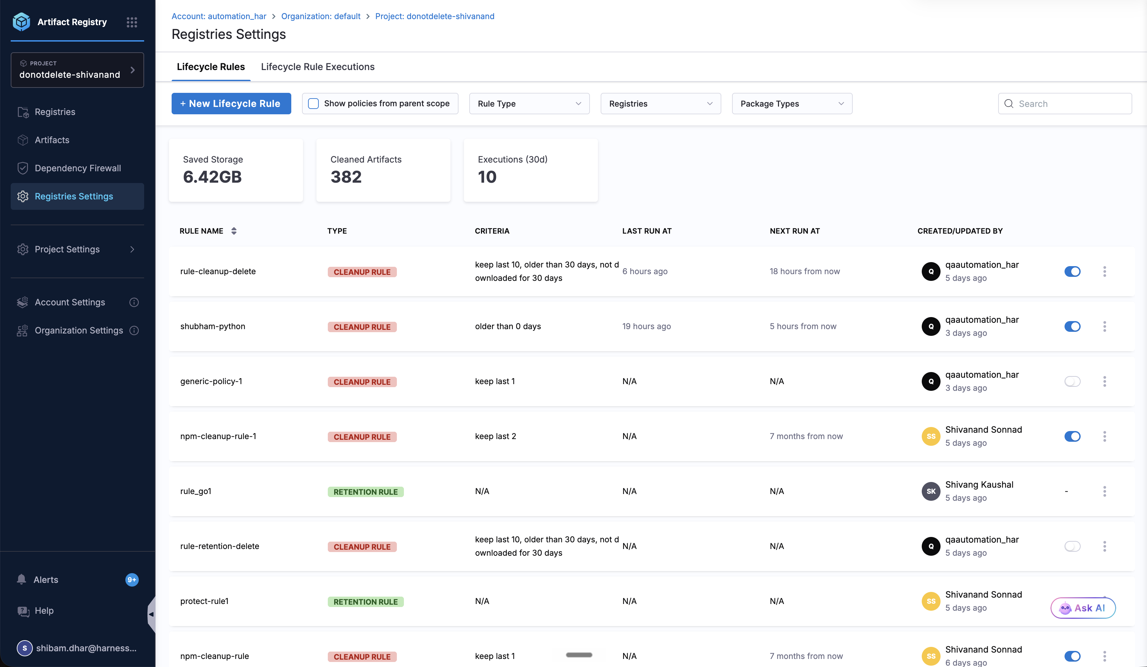This screenshot has width=1147, height=667.
Task: Open Registries in the sidebar
Action: [77, 112]
